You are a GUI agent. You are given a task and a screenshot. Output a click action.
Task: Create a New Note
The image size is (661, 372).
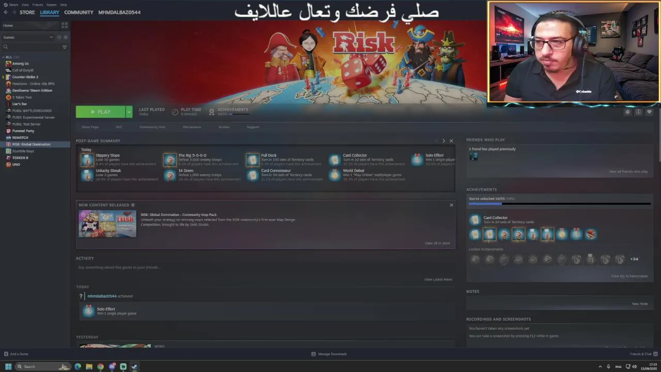(639, 304)
